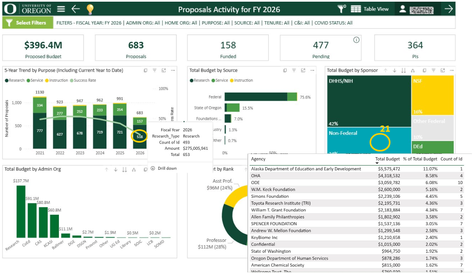Select the Other Federal treemap tile
Screen dimensions: 474x274
(x=433, y=128)
